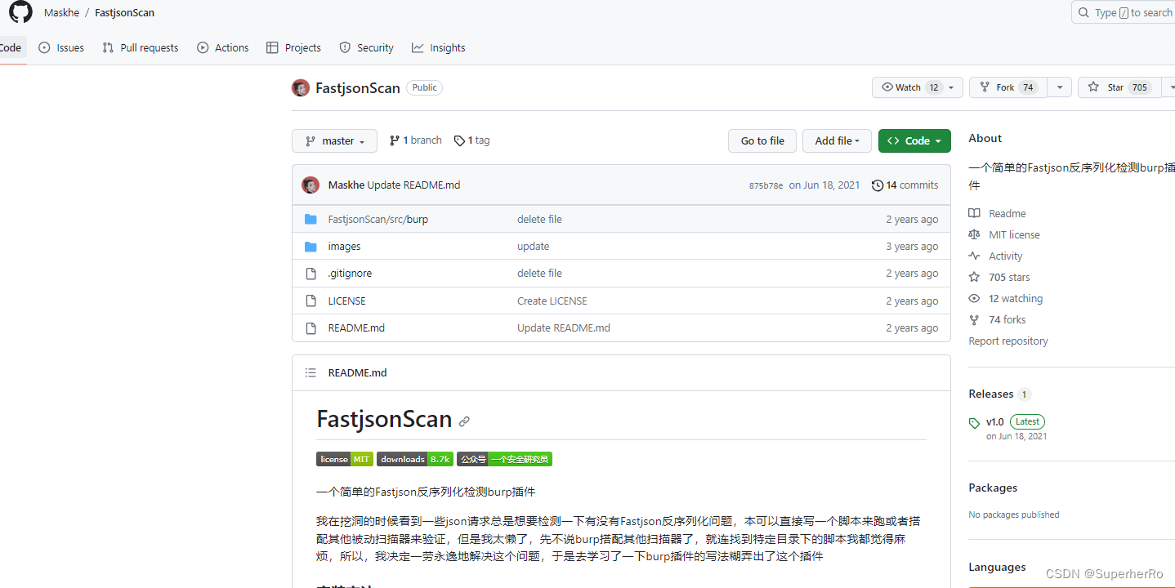Open the green Code dropdown
1175x588 pixels.
[x=914, y=140]
